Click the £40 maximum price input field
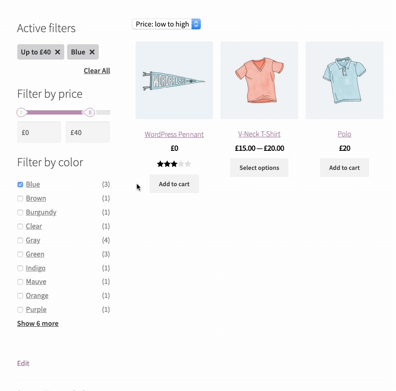This screenshot has width=396, height=391. 88,132
